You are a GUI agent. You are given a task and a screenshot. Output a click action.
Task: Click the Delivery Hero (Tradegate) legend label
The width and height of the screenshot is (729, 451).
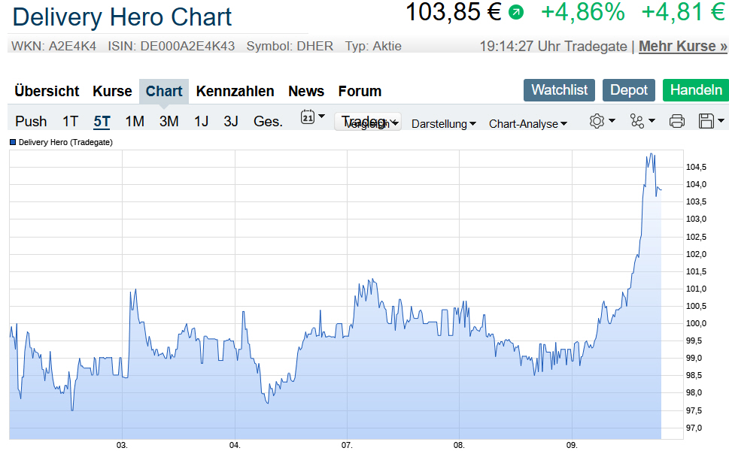(x=65, y=142)
